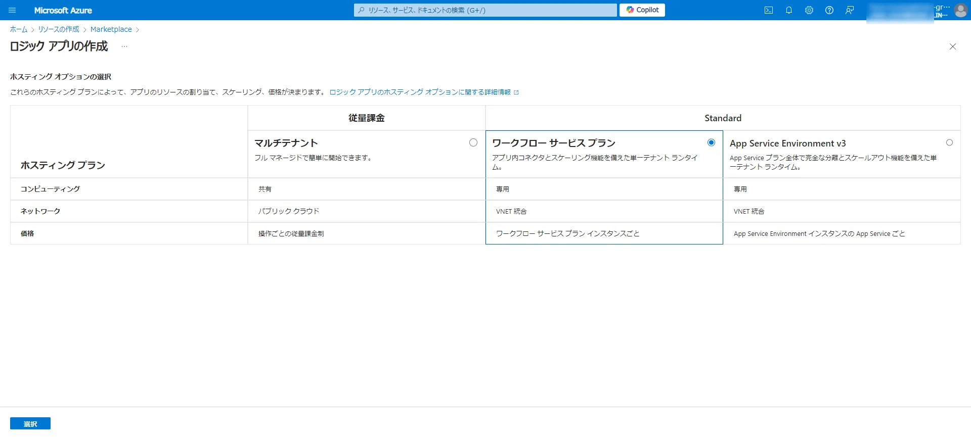This screenshot has width=971, height=439.
Task: Click the コンピューティング row label
Action: pos(50,189)
